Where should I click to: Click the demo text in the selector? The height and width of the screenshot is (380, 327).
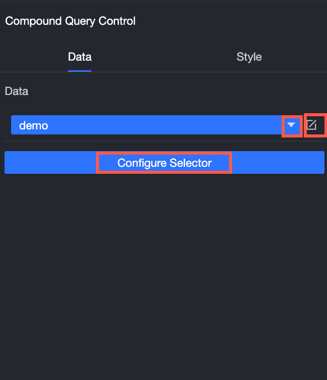pyautogui.click(x=33, y=125)
